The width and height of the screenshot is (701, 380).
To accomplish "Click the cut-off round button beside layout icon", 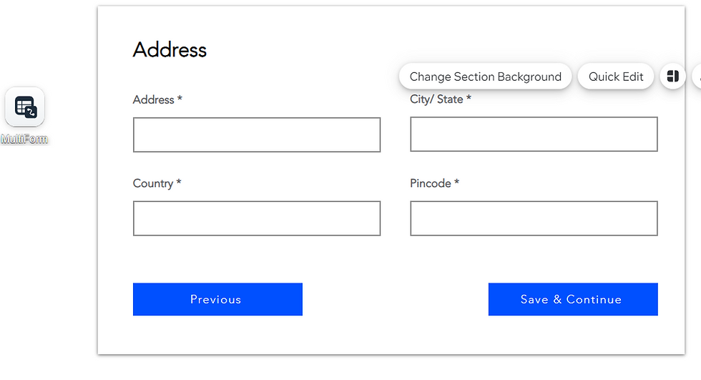I will click(x=697, y=77).
